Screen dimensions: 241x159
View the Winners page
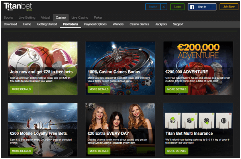[x=118, y=24]
